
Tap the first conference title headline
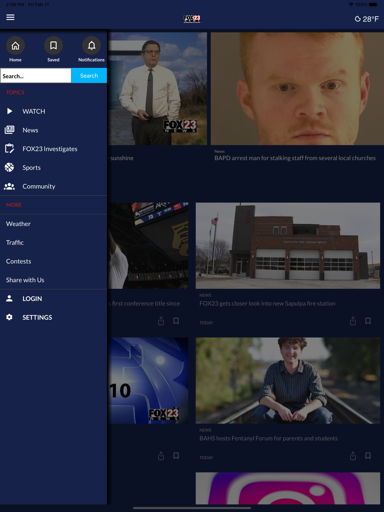(x=144, y=304)
